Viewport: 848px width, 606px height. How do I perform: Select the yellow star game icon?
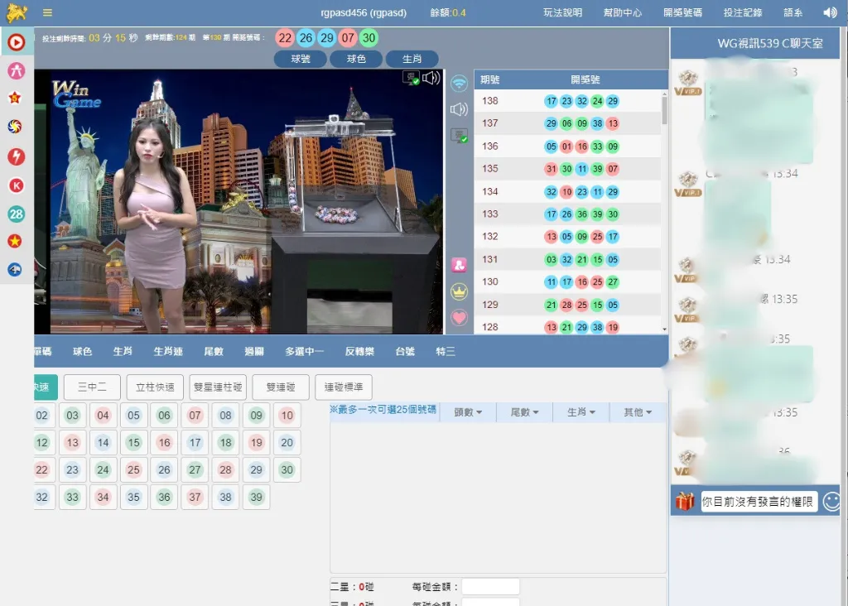pos(17,241)
